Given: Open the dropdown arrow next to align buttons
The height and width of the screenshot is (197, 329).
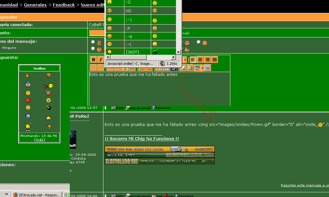Looking at the screenshot, I should [x=185, y=60].
